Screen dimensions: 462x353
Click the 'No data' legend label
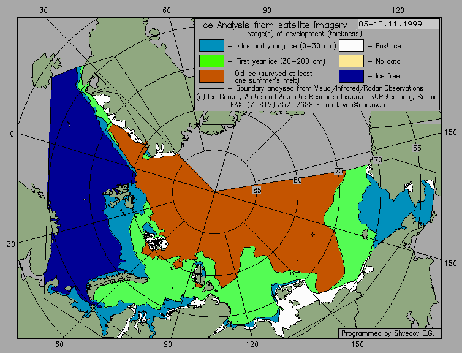point(388,61)
